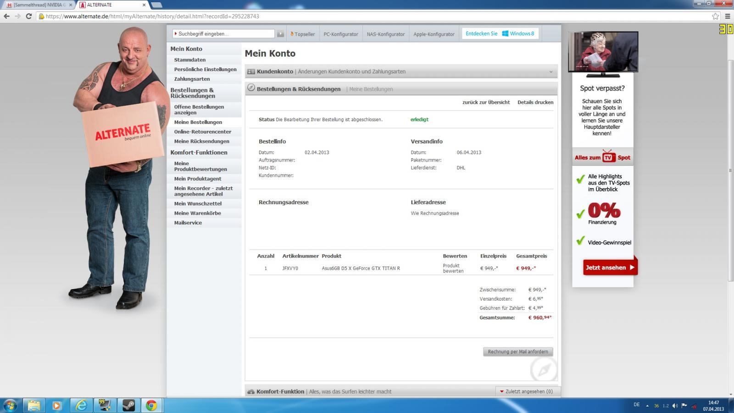Open Persönliche Einstellungen
Image resolution: width=734 pixels, height=413 pixels.
click(206, 69)
